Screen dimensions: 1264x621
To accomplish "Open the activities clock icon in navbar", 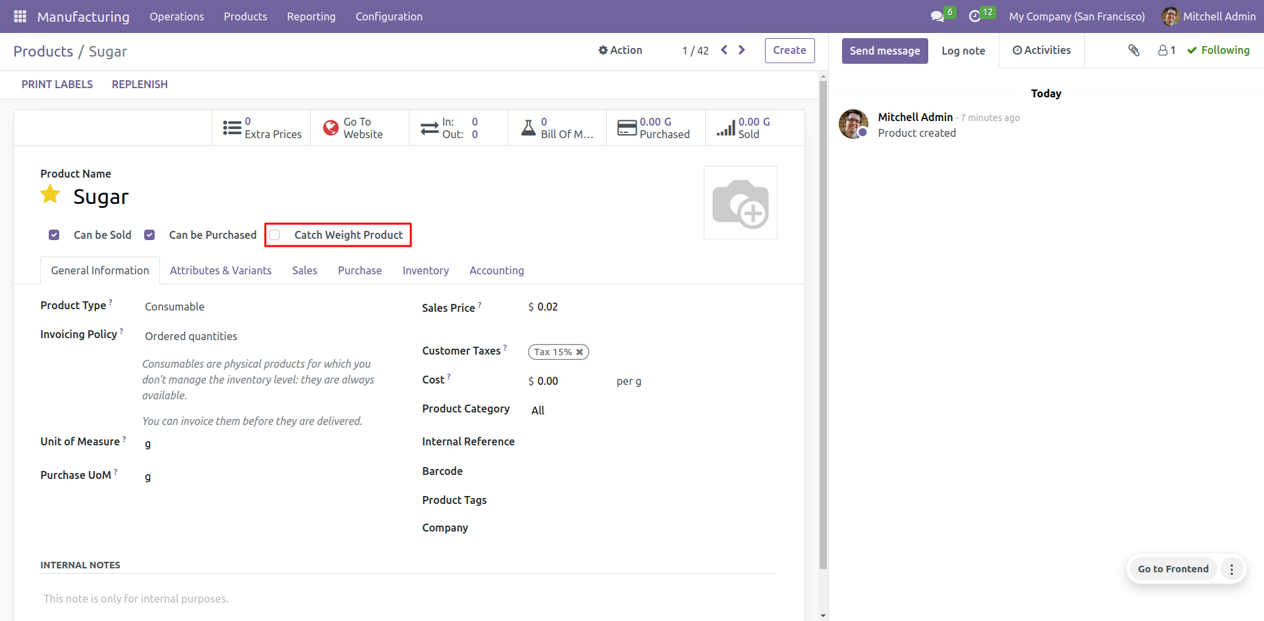I will 975,16.
